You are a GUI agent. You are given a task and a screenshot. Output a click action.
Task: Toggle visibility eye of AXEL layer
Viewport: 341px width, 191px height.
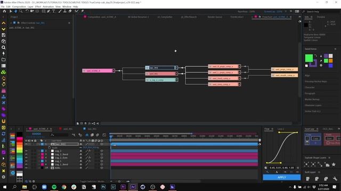click(26, 168)
